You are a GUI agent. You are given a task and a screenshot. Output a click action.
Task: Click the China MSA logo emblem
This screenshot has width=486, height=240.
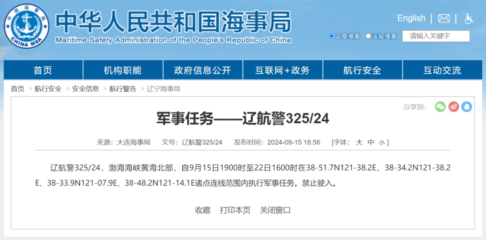click(27, 26)
